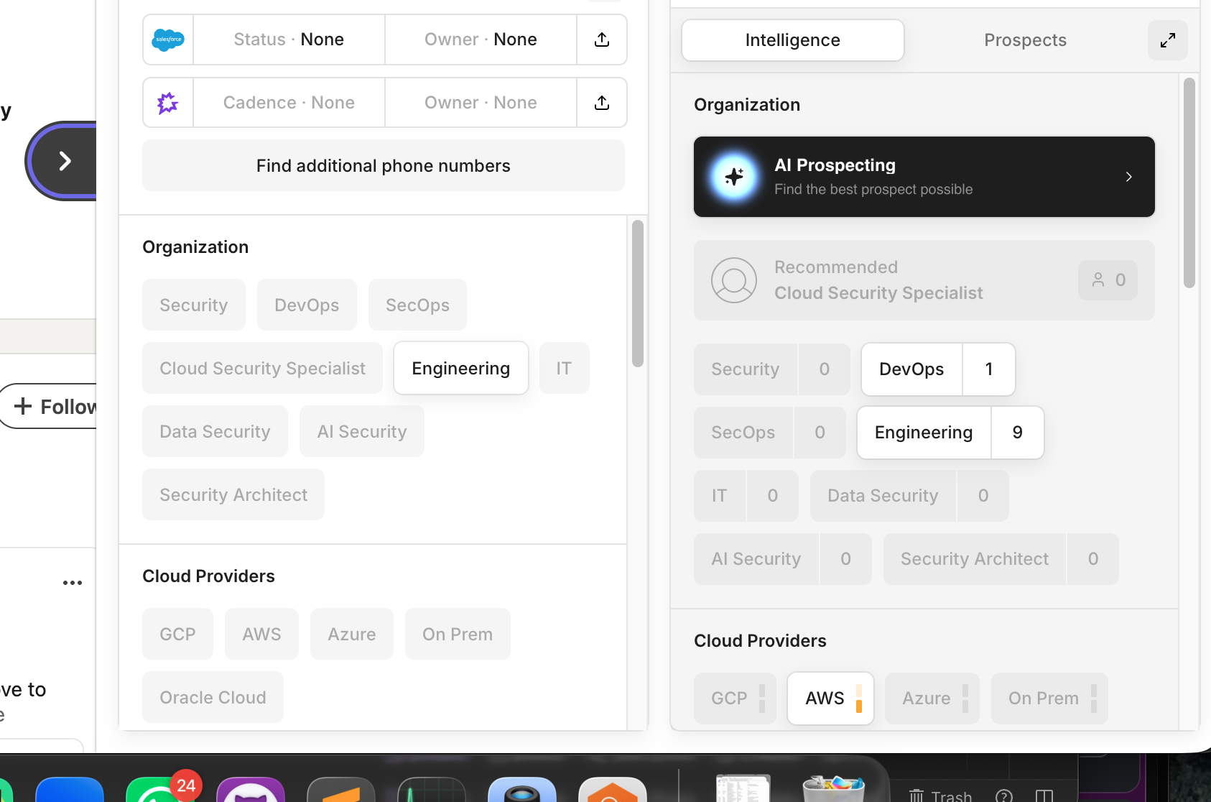
Task: Click the Intelligence panel vertical scrollbar
Action: pyautogui.click(x=1189, y=183)
